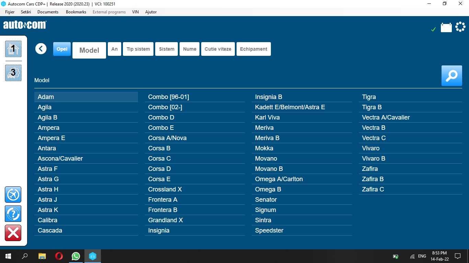This screenshot has height=263, width=469.
Task: Select the Antara model
Action: (x=86, y=148)
